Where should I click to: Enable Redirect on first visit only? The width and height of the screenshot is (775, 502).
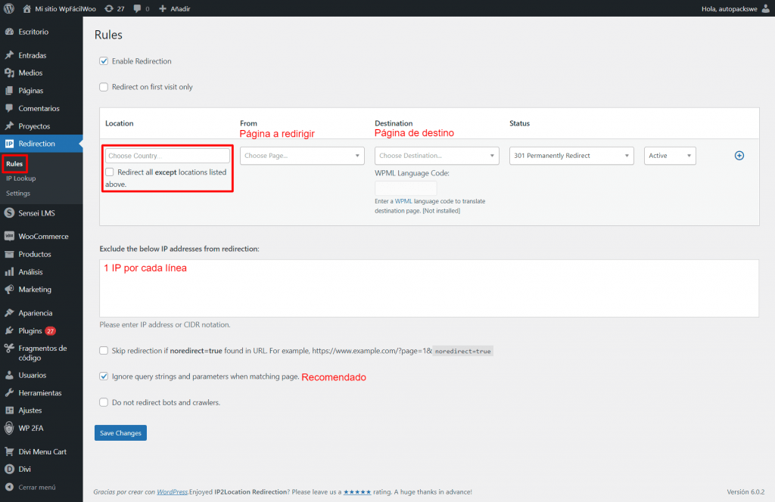(104, 87)
